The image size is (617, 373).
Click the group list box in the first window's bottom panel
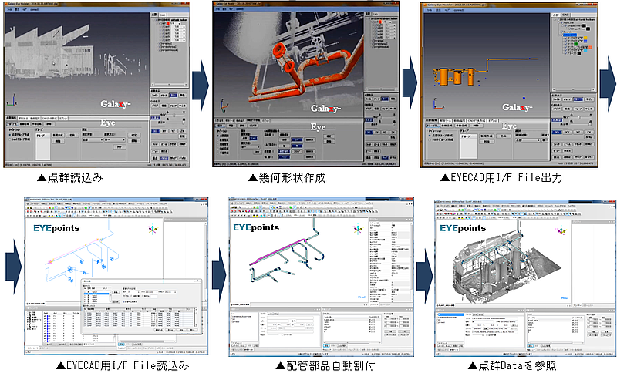click(43, 146)
